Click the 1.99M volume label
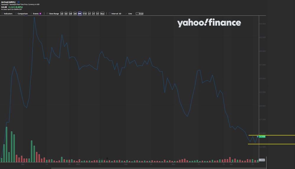The height and width of the screenshot is (169, 295). coord(262,160)
